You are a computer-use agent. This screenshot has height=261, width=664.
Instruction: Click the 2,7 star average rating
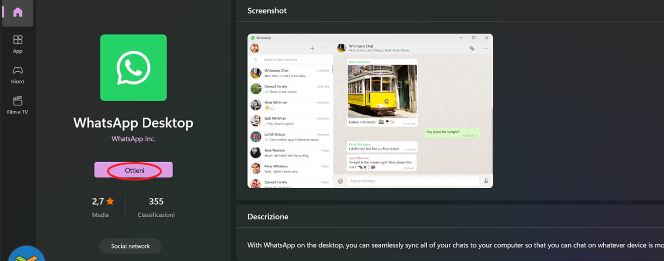click(103, 202)
